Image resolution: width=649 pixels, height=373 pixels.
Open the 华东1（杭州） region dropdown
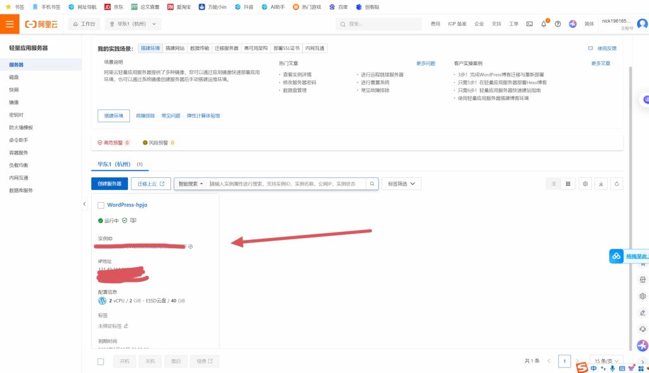coord(133,24)
